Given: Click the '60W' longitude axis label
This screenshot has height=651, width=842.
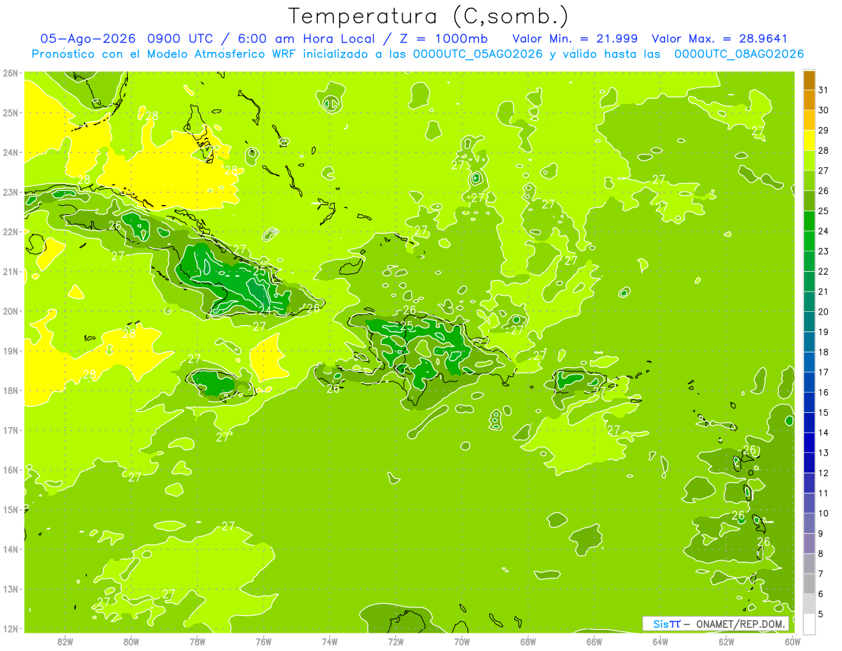Looking at the screenshot, I should pyautogui.click(x=792, y=641).
